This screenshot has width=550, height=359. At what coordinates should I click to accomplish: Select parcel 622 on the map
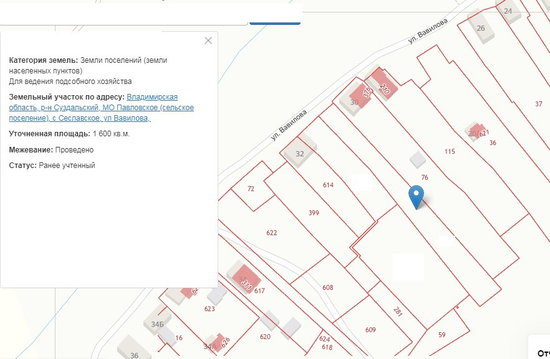tap(271, 233)
